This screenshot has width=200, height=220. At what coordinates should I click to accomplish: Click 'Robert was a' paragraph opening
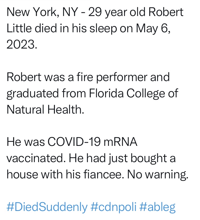[40, 77]
